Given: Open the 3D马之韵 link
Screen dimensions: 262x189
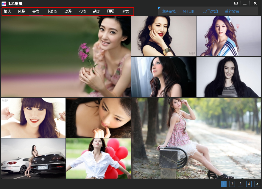Looking at the screenshot, I should (210, 11).
